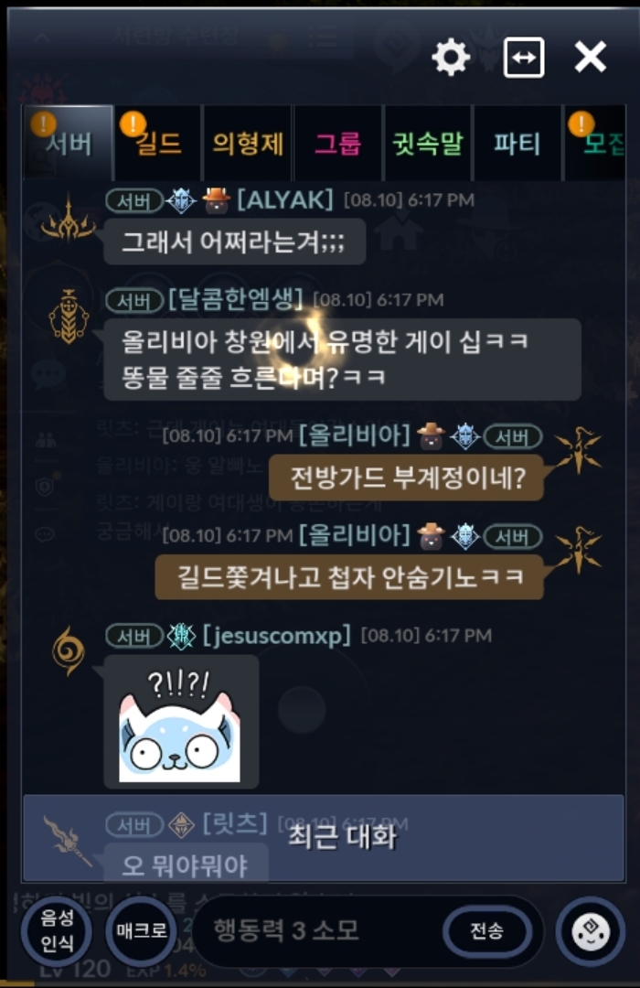
Task: Click 올리비아's star avatar beside 전방가드 message
Action: coord(578,450)
